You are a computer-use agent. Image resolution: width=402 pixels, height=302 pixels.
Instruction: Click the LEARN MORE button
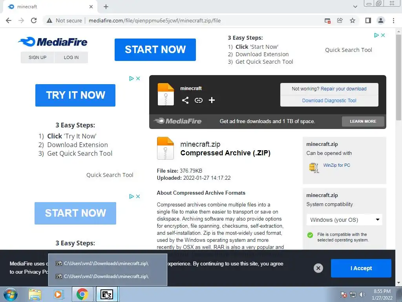(363, 121)
